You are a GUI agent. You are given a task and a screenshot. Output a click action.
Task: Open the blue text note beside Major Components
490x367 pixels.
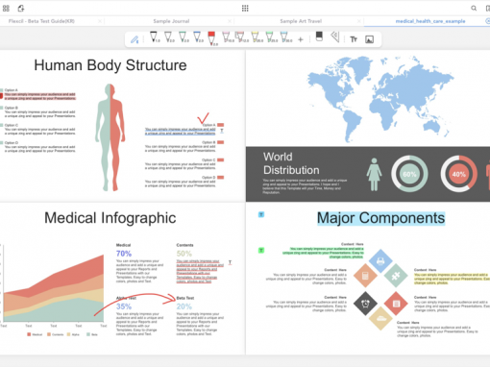click(261, 214)
